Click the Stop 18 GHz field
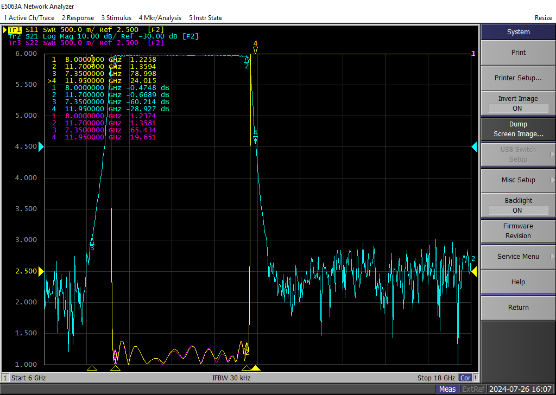This screenshot has width=556, height=395. 436,378
